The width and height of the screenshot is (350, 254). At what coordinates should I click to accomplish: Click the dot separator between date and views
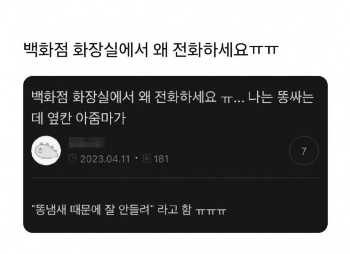[136, 159]
